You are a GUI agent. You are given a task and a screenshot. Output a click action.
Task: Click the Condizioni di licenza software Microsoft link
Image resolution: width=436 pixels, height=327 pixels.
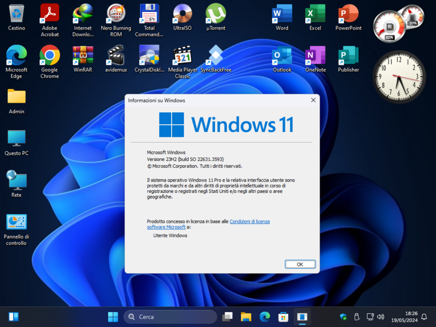pos(250,221)
